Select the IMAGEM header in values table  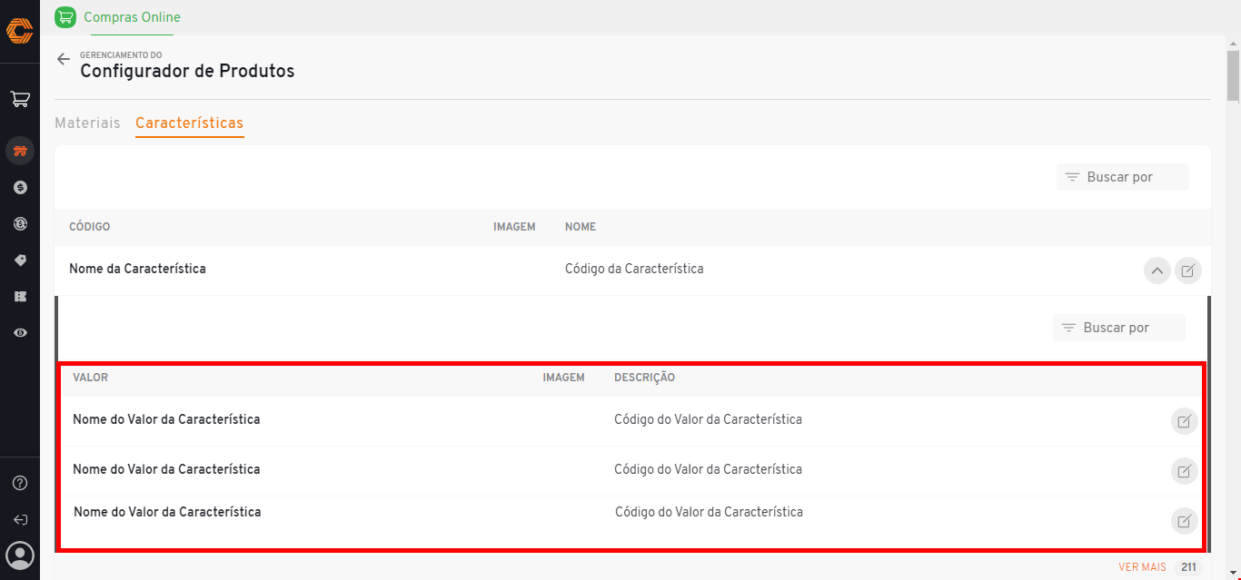tap(563, 378)
